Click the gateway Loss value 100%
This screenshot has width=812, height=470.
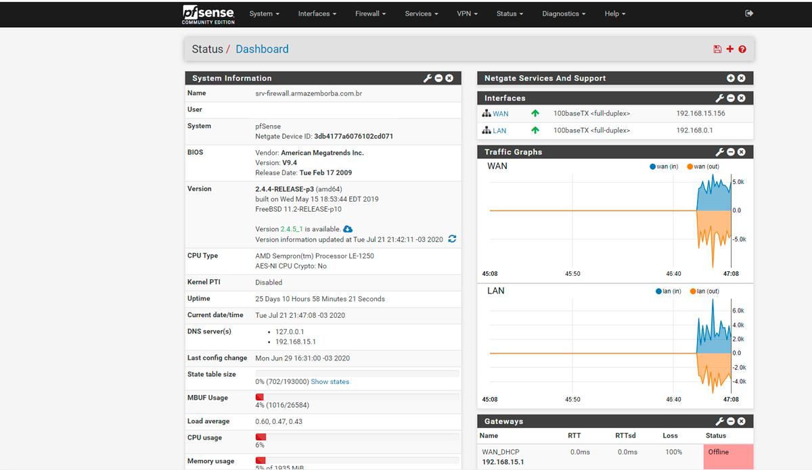(673, 452)
